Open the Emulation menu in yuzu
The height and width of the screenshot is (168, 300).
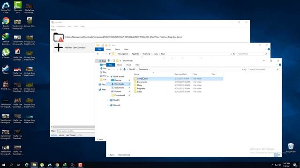[60, 27]
